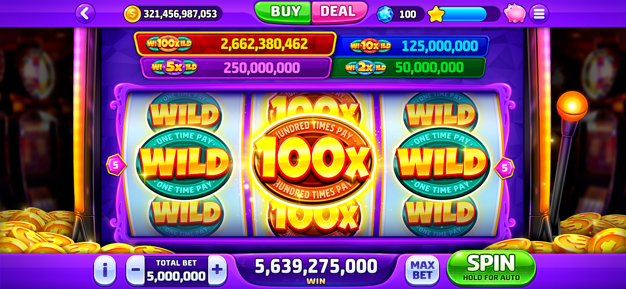Decrease total bet with minus button
Screen dimensions: 626x289
pos(135,269)
